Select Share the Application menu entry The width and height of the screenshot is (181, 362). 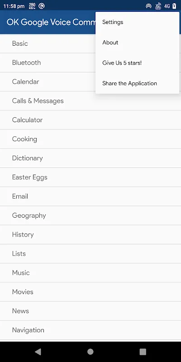(138, 83)
